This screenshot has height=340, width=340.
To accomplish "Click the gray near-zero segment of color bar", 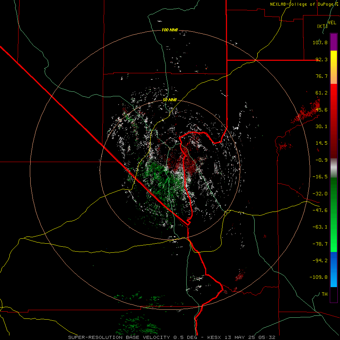I will pos(334,168).
